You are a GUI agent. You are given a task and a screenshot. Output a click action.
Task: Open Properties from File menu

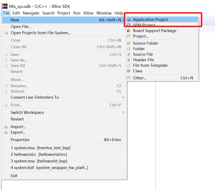pos(64,140)
